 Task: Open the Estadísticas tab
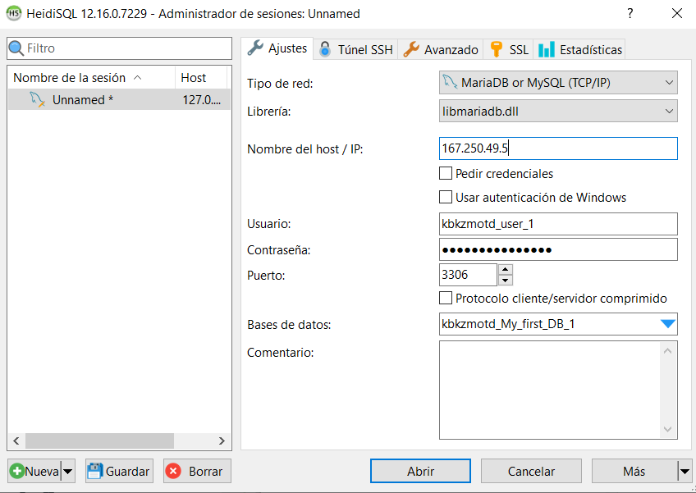click(579, 49)
